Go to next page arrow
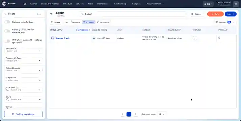The width and height of the screenshot is (241, 121). coord(136,114)
